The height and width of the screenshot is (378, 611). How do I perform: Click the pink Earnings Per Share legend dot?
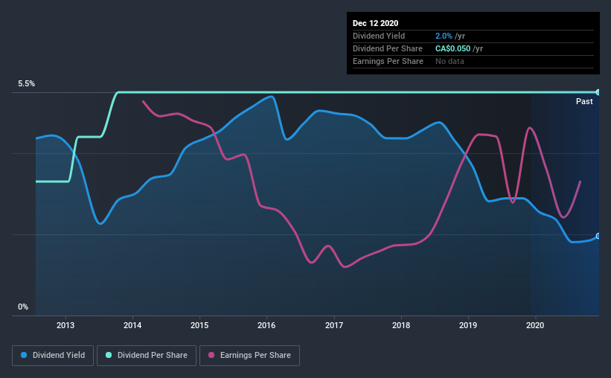click(211, 355)
